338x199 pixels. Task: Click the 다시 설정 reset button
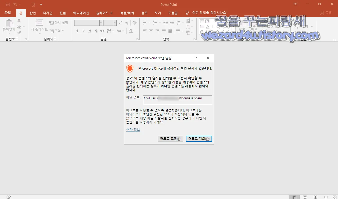(59, 23)
